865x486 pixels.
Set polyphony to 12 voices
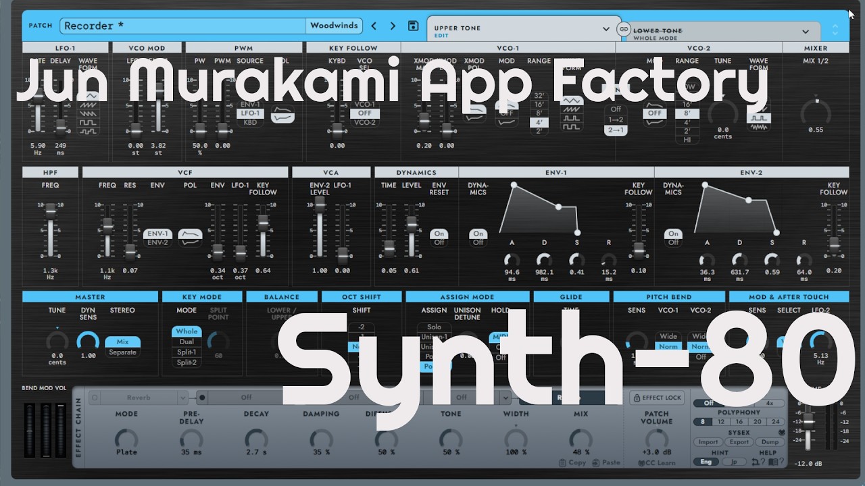point(720,422)
